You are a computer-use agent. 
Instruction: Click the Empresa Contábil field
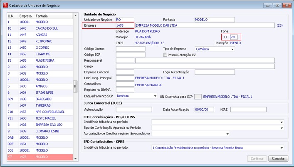[125, 72]
